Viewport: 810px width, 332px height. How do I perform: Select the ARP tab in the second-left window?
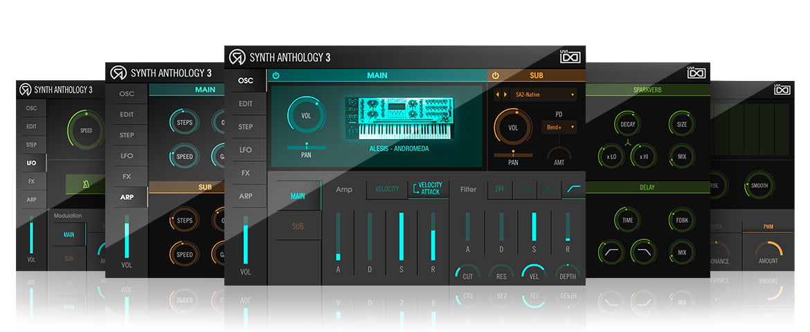click(127, 197)
